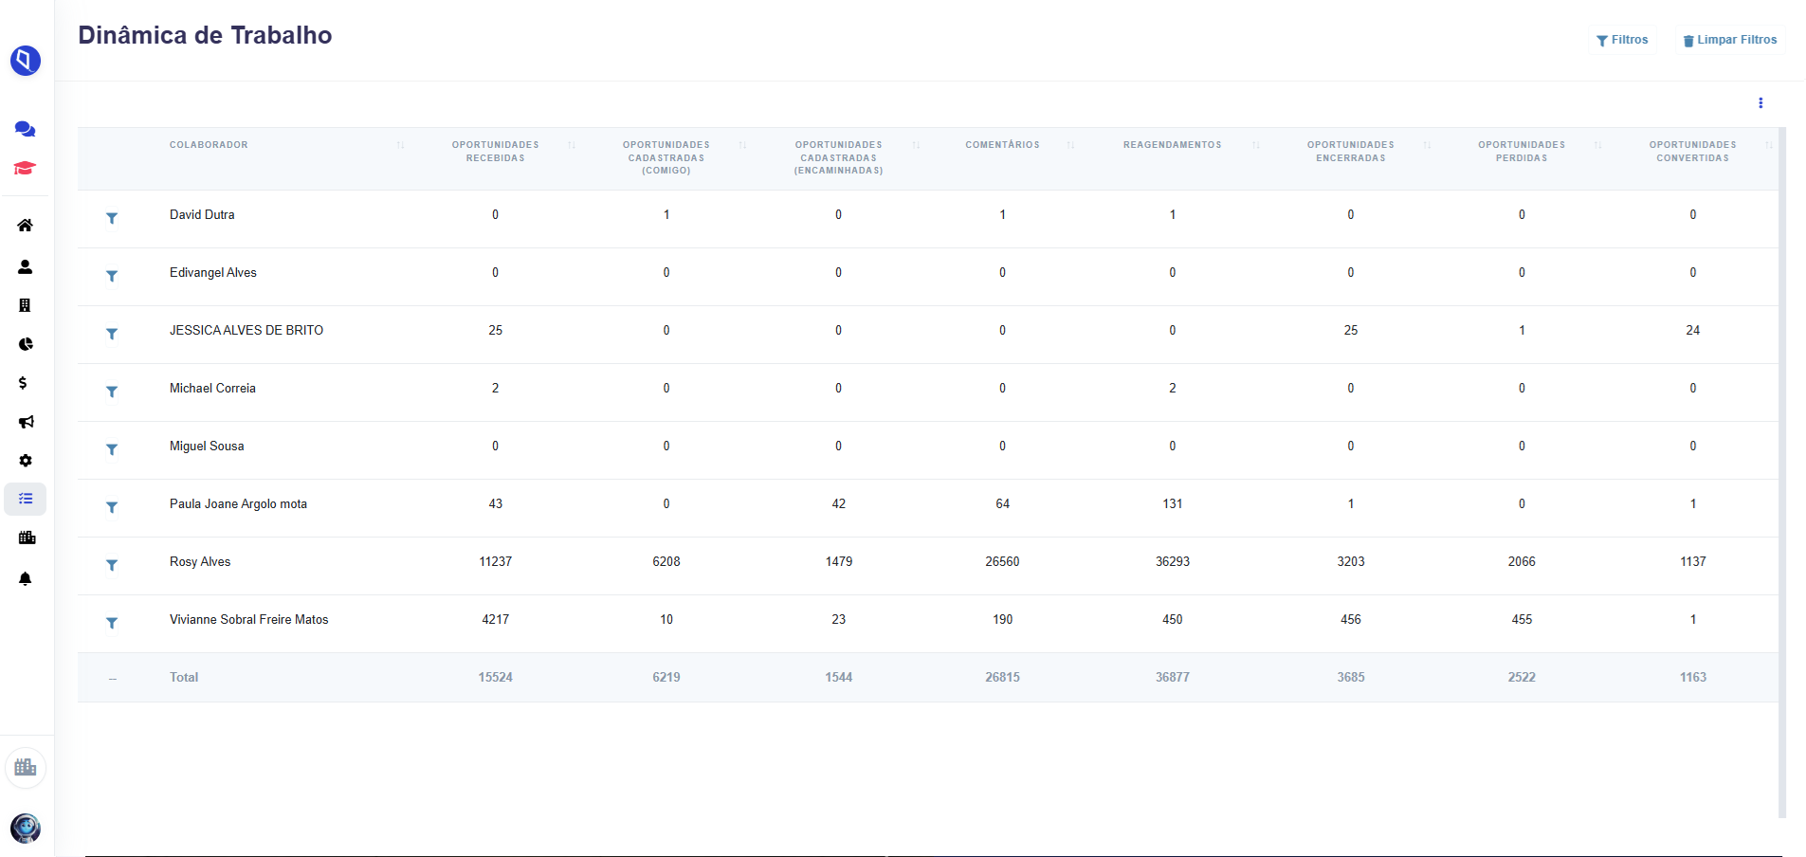Open the three-dot table options menu
The width and height of the screenshot is (1806, 857).
[x=1760, y=103]
